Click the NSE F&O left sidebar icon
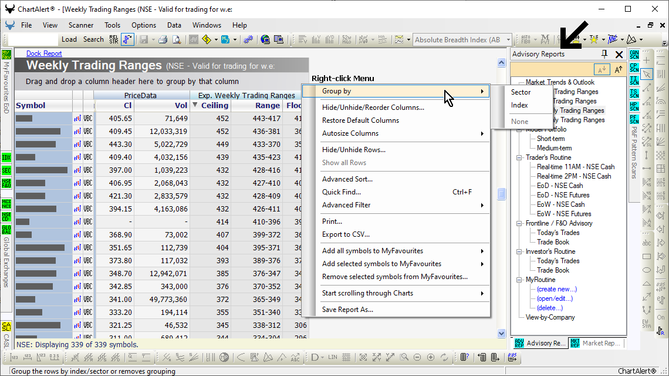The height and width of the screenshot is (376, 669). click(x=6, y=183)
